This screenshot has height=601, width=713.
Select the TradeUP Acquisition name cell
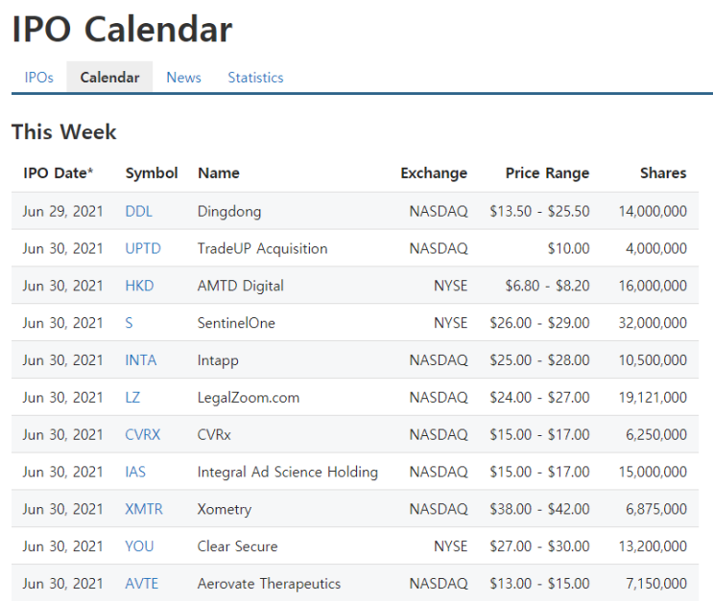[x=262, y=248]
